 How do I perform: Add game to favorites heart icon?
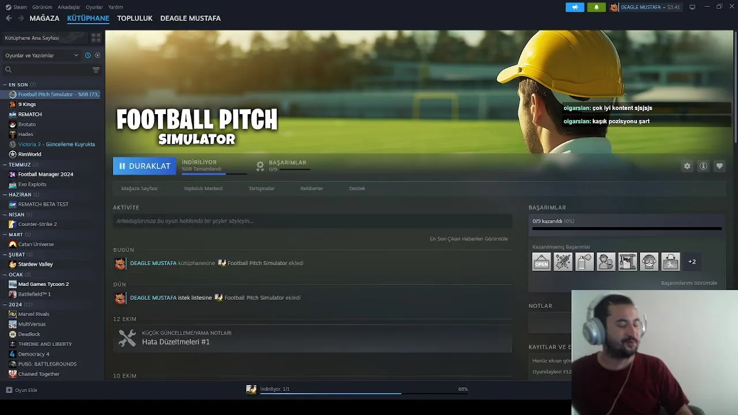(719, 166)
